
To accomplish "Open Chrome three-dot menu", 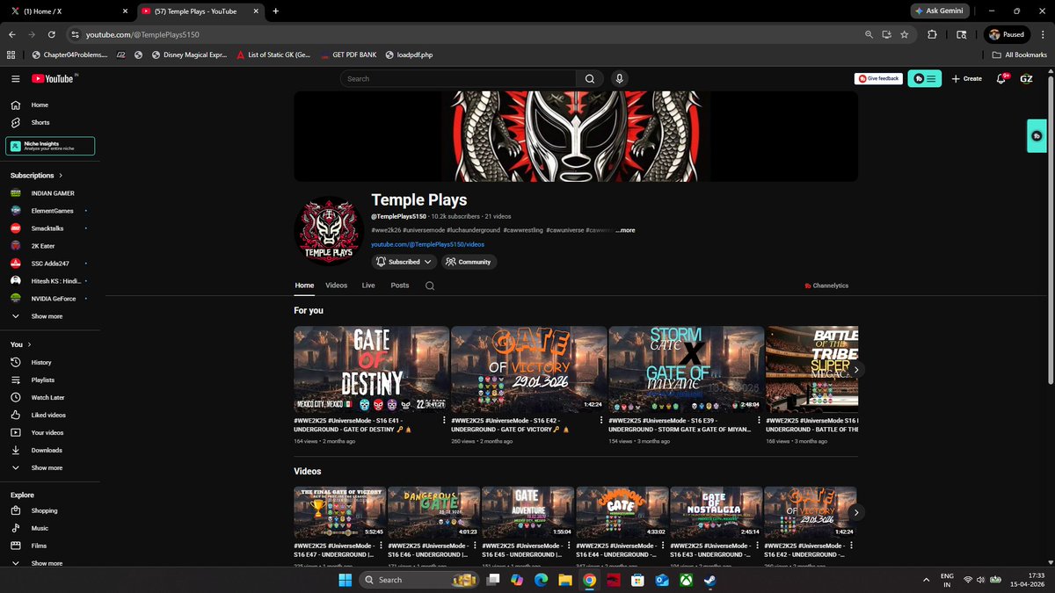I will (1041, 34).
